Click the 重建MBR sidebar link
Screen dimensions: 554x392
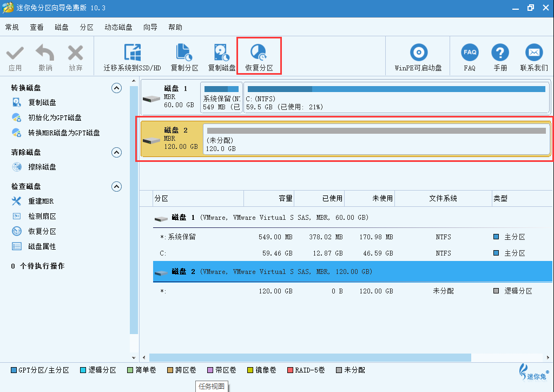[41, 201]
